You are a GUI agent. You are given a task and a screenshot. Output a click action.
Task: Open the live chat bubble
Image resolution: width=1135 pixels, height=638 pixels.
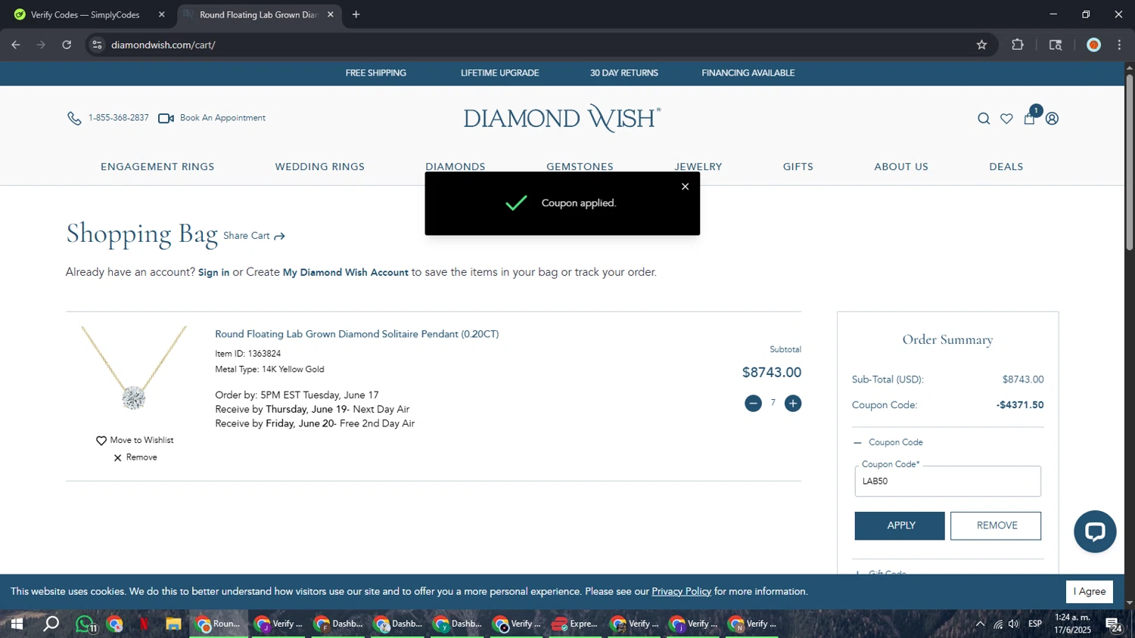coord(1095,531)
